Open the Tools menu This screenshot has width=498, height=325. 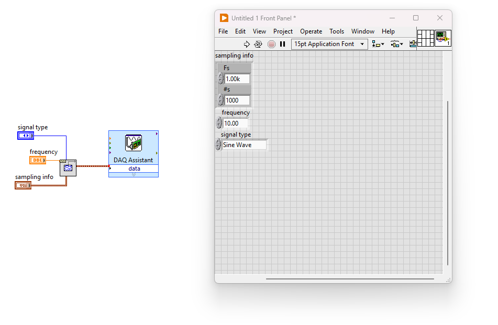(x=337, y=31)
